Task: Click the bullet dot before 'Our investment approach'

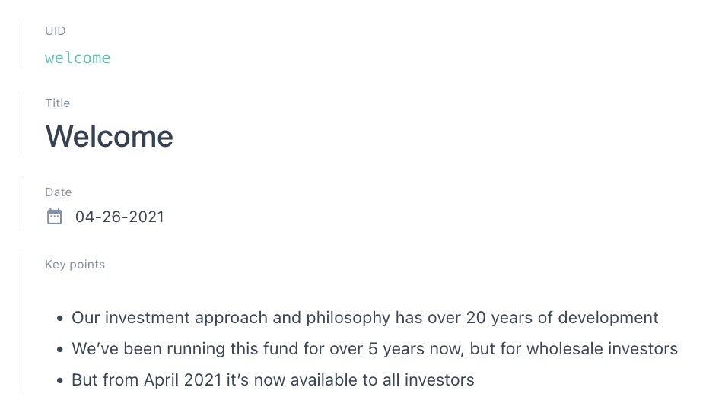Action: pos(60,319)
